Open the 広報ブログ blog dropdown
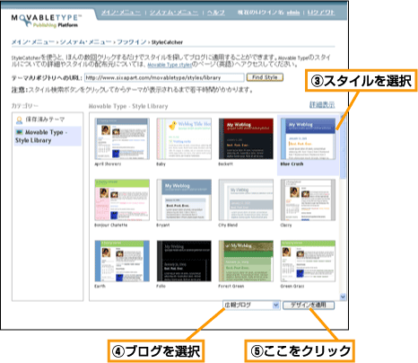Screen dimensions: 418x363 point(251,305)
